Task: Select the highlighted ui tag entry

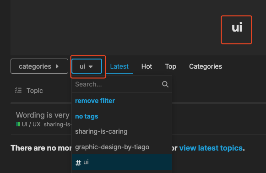Action: [122, 162]
